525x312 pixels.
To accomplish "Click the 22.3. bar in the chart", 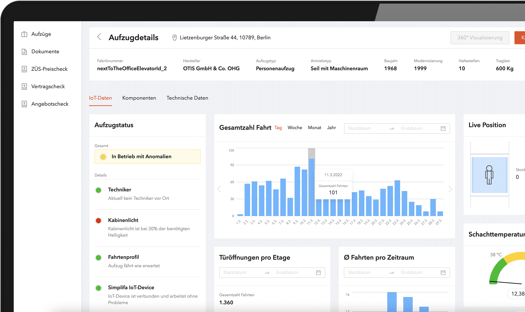I will click(390, 201).
